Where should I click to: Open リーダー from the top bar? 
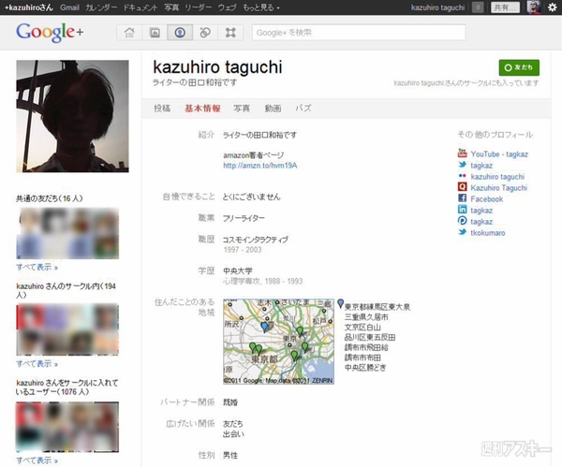click(x=199, y=7)
